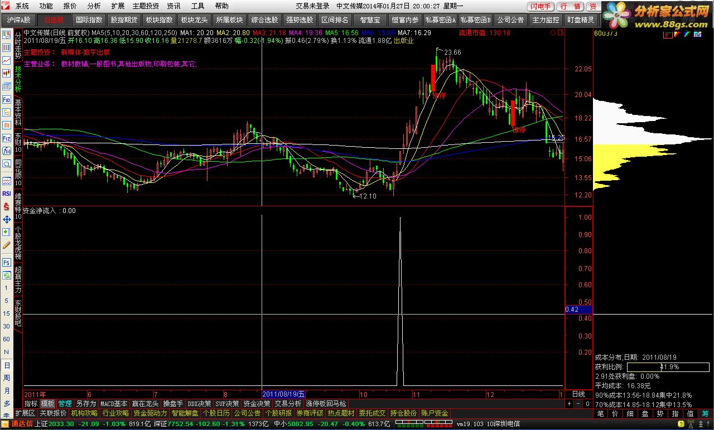Open the 系统 menu
Image resolution: width=714 pixels, height=430 pixels.
tap(22, 6)
